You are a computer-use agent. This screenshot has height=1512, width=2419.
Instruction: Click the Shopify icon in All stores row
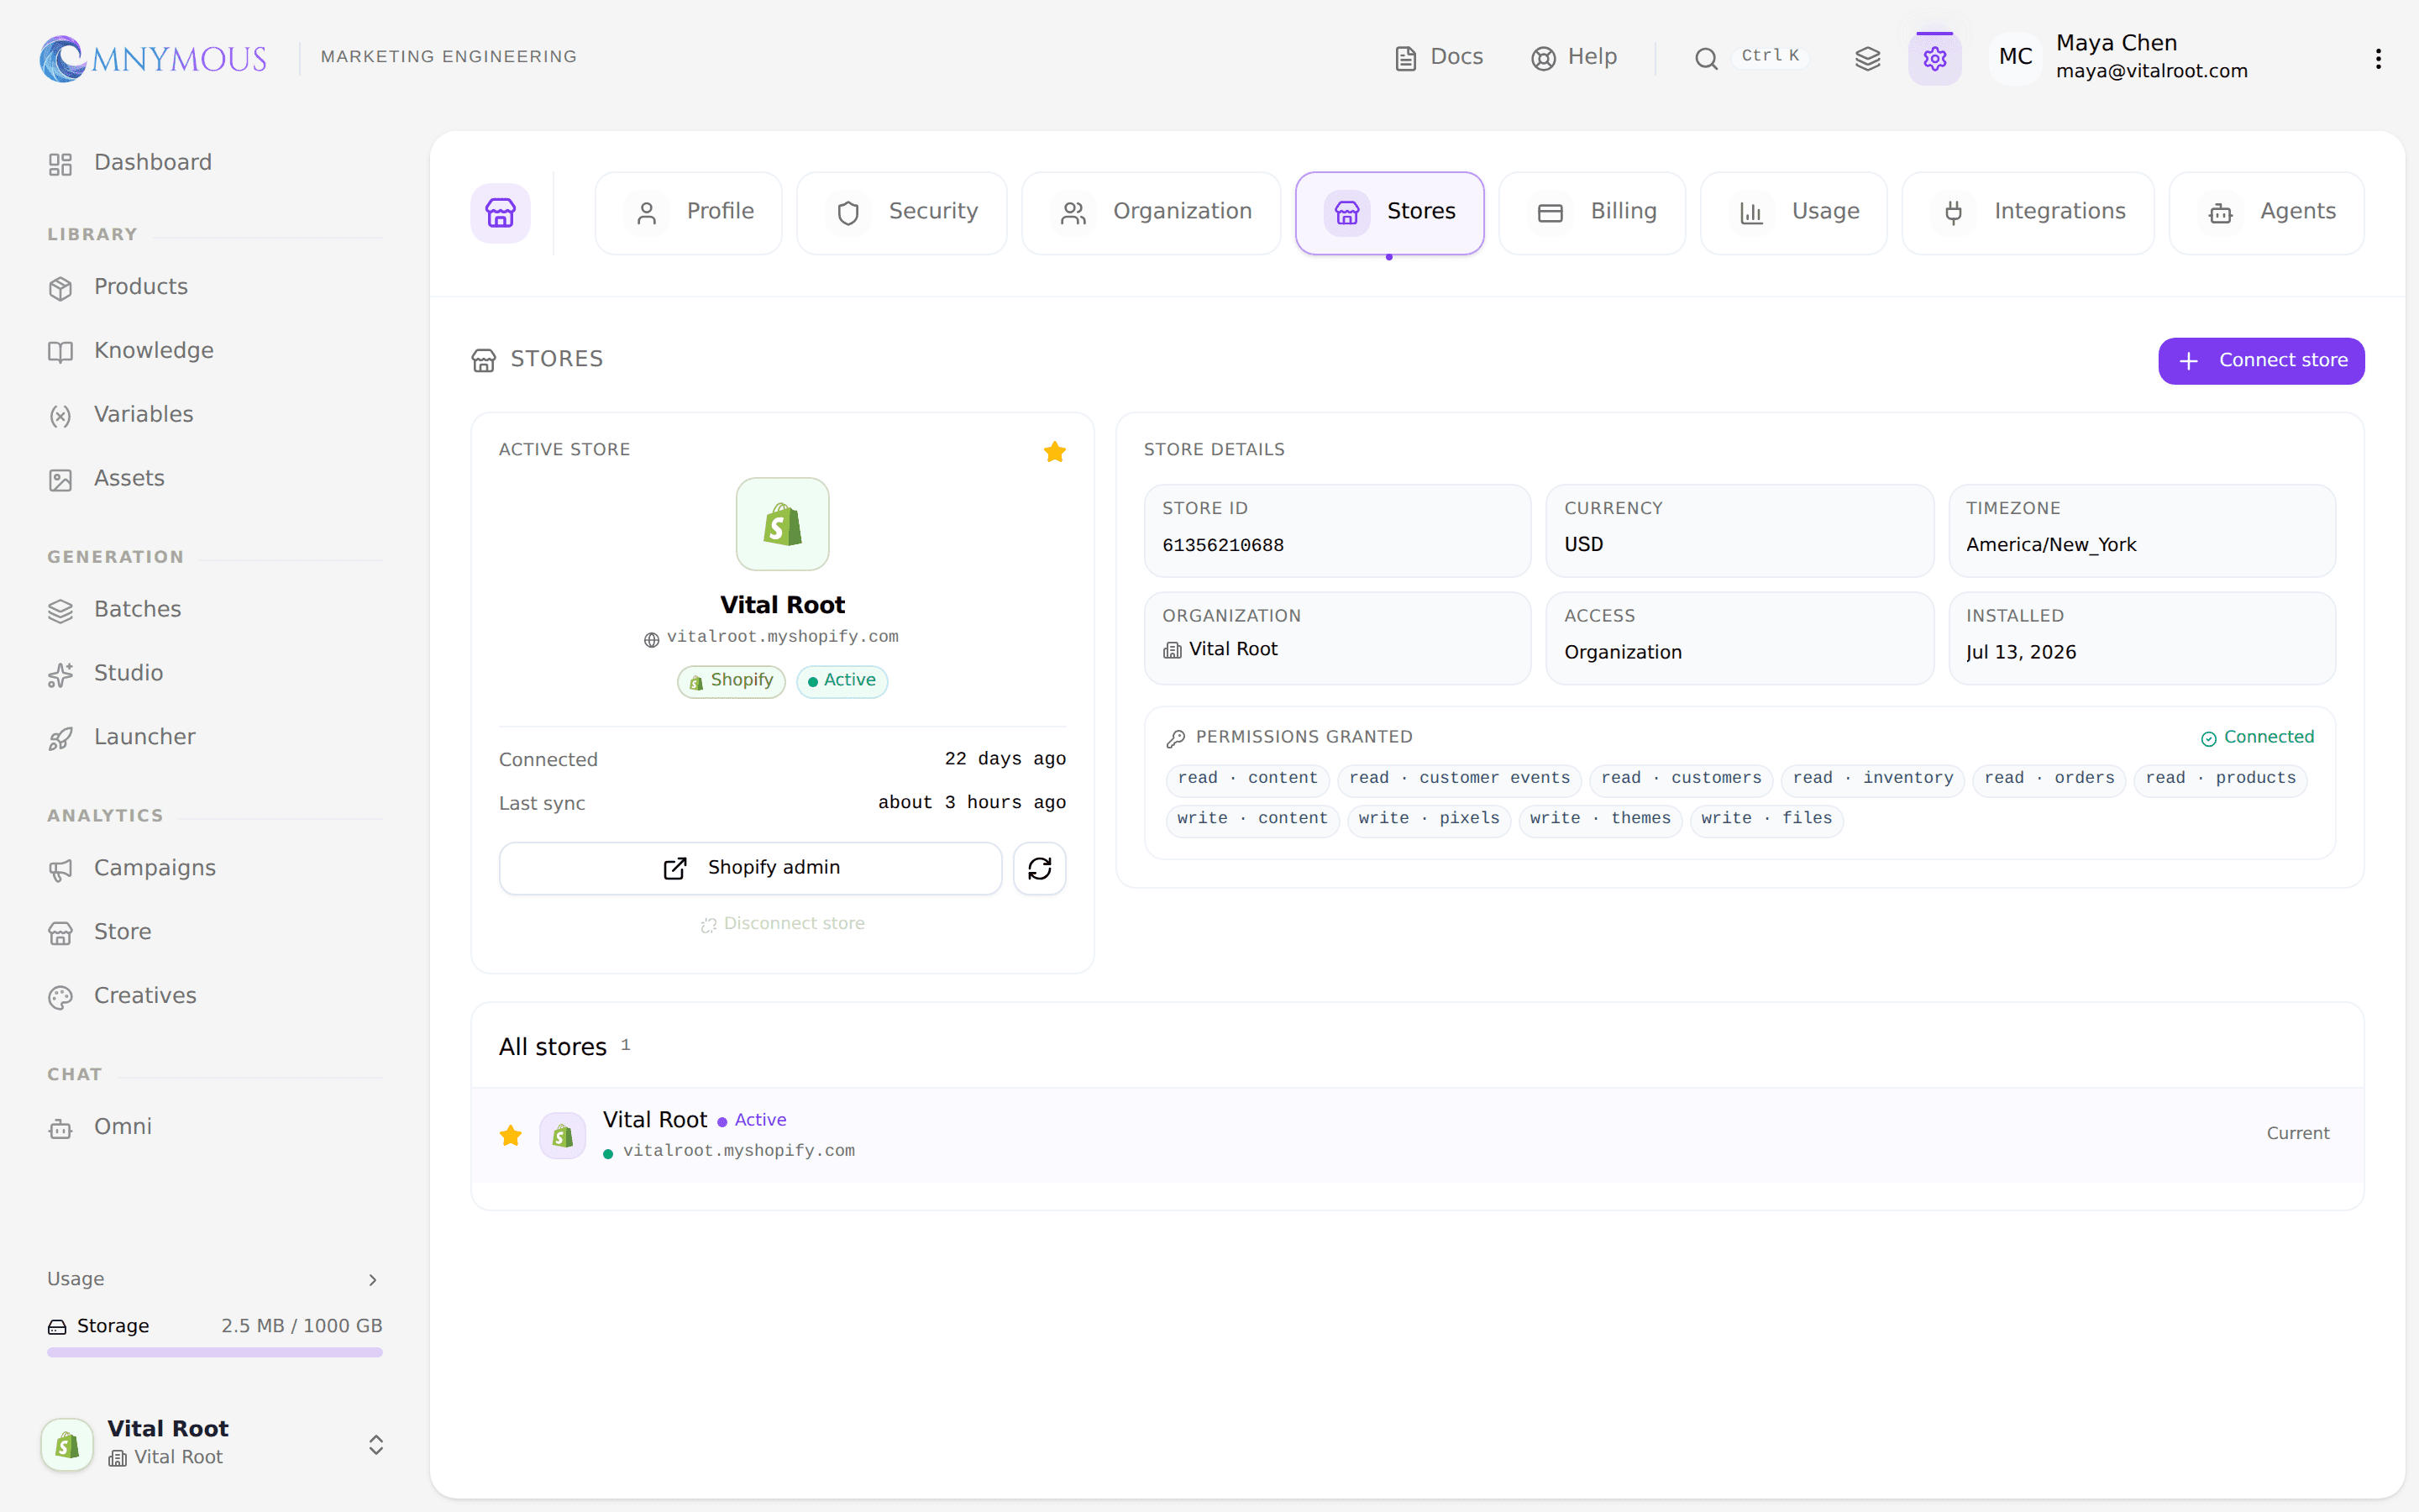point(563,1136)
